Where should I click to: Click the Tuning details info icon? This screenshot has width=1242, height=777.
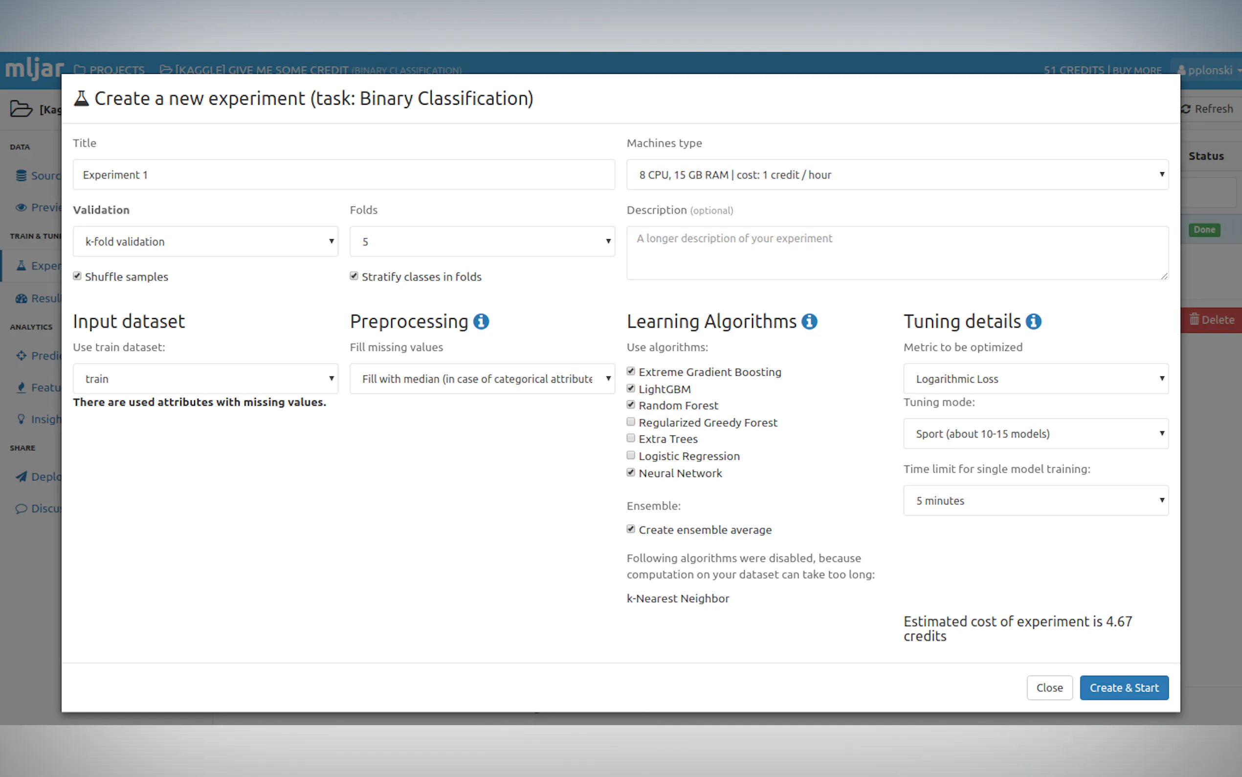1033,321
